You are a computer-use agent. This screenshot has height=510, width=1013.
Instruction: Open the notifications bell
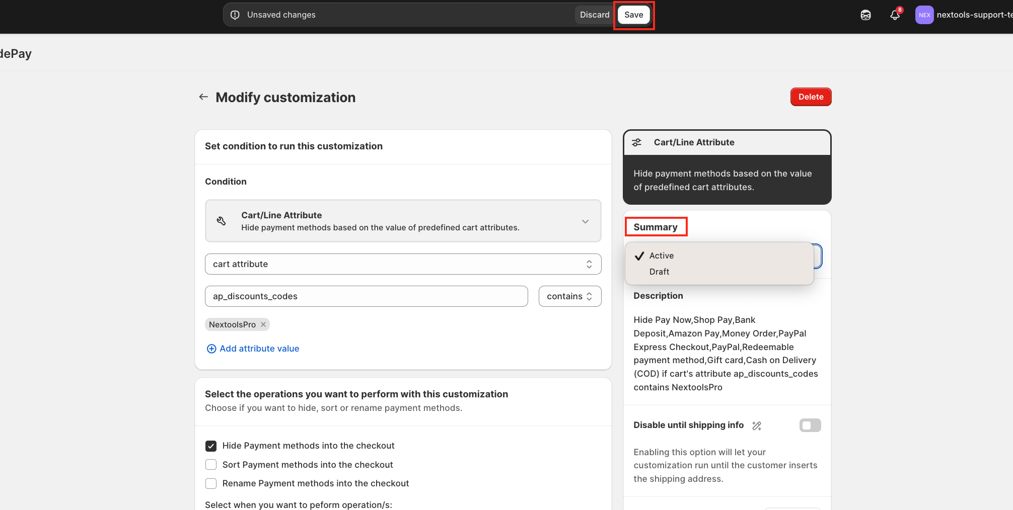[895, 15]
